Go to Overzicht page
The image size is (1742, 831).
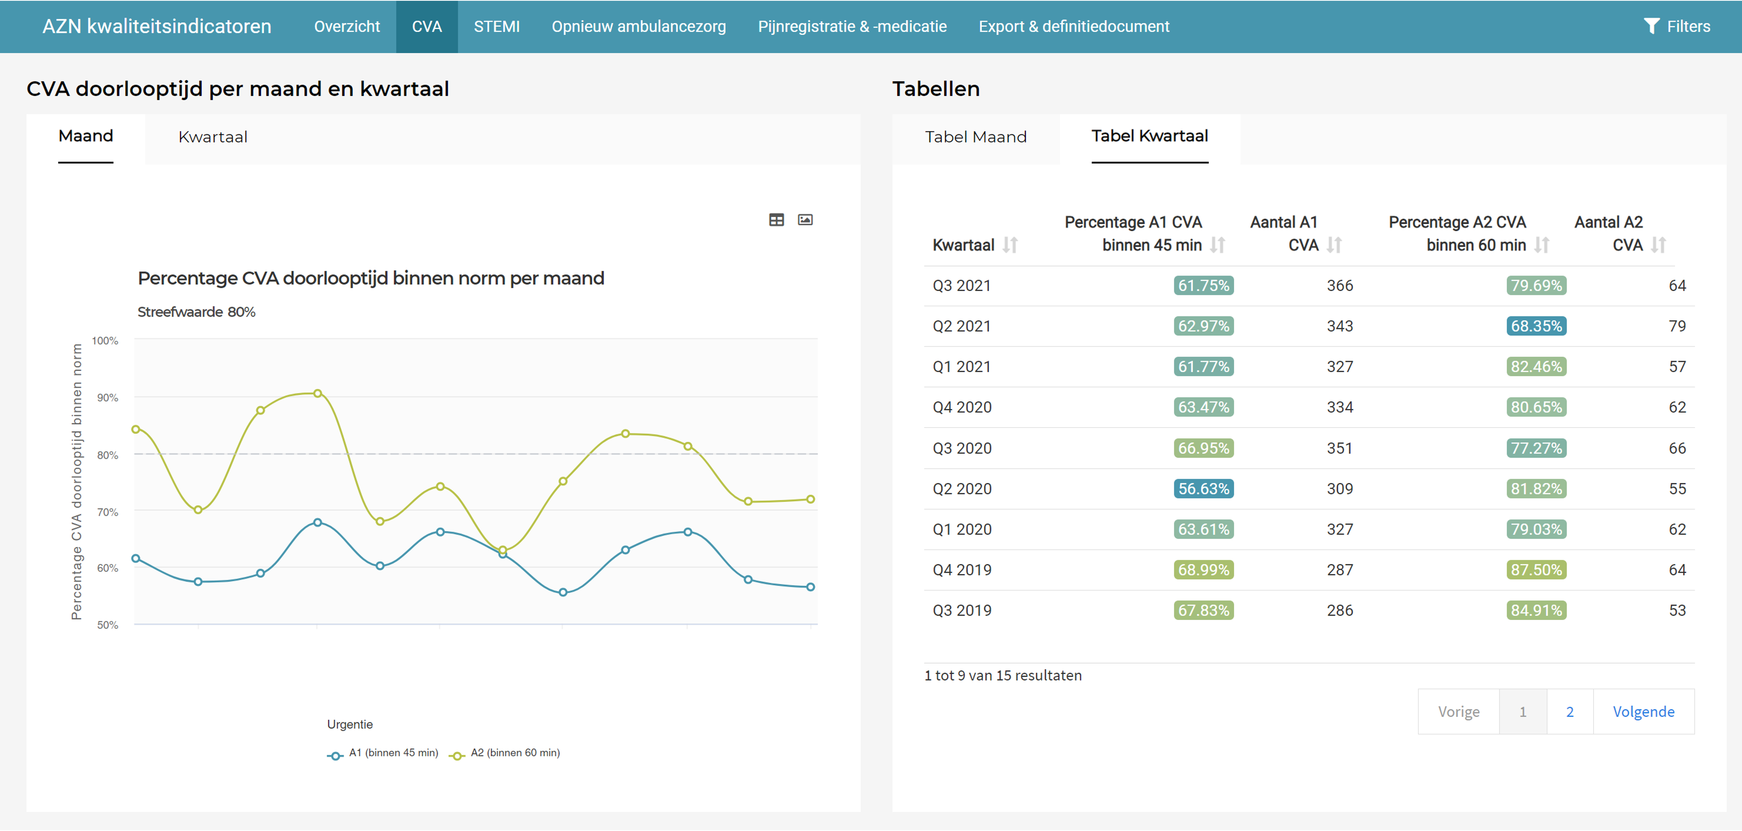[x=347, y=27]
